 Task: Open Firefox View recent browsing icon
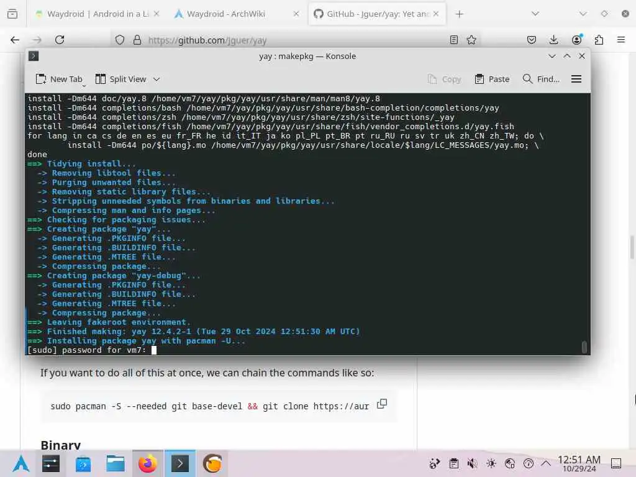coord(12,14)
